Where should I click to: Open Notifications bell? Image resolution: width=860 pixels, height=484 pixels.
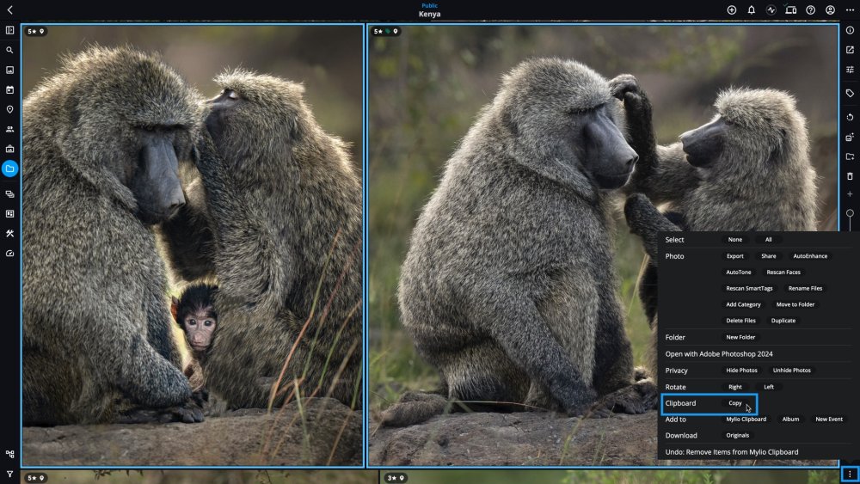coord(752,9)
